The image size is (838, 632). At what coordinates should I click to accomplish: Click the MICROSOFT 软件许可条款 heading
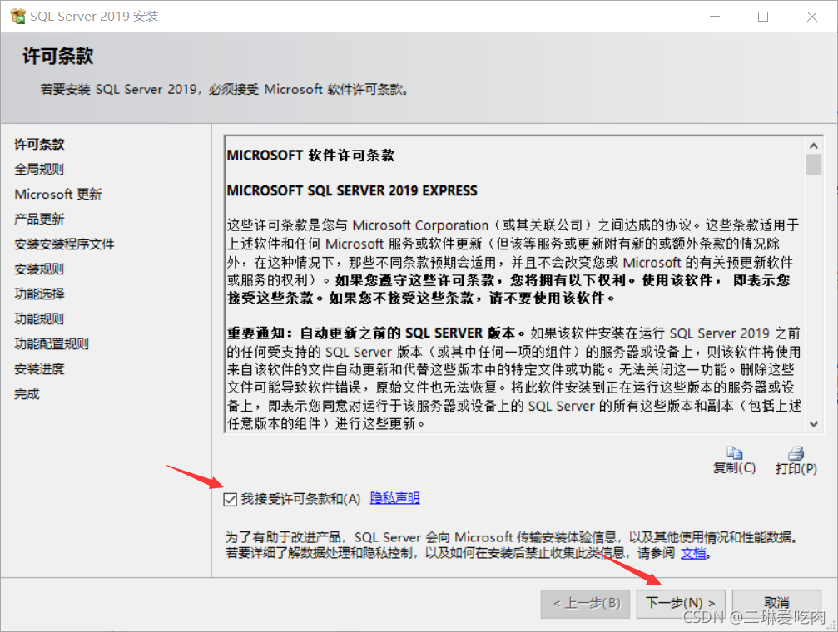click(x=310, y=156)
